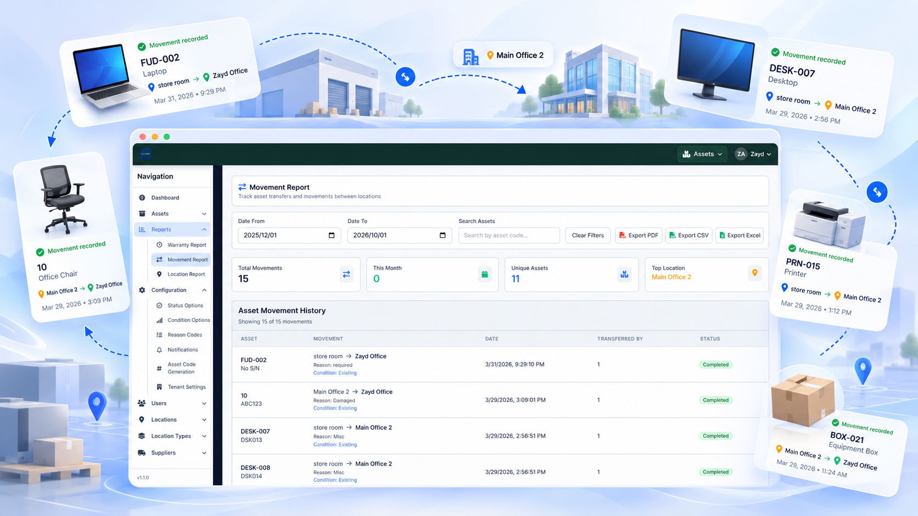This screenshot has height=516, width=918.
Task: Click the This Month calendar icon
Action: pyautogui.click(x=484, y=274)
